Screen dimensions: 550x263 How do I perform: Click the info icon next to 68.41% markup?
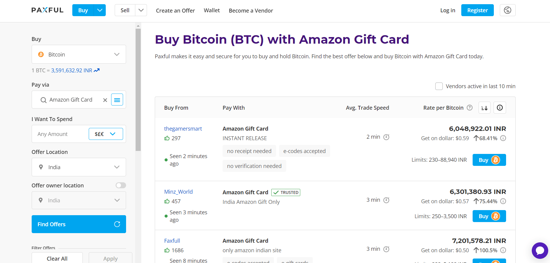503,138
